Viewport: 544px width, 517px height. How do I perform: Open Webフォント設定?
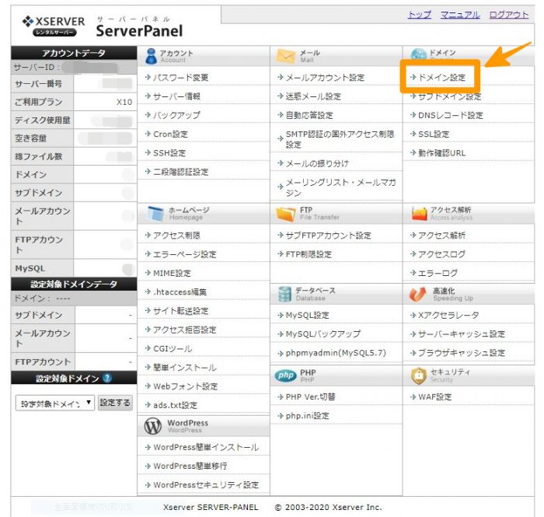pos(185,386)
